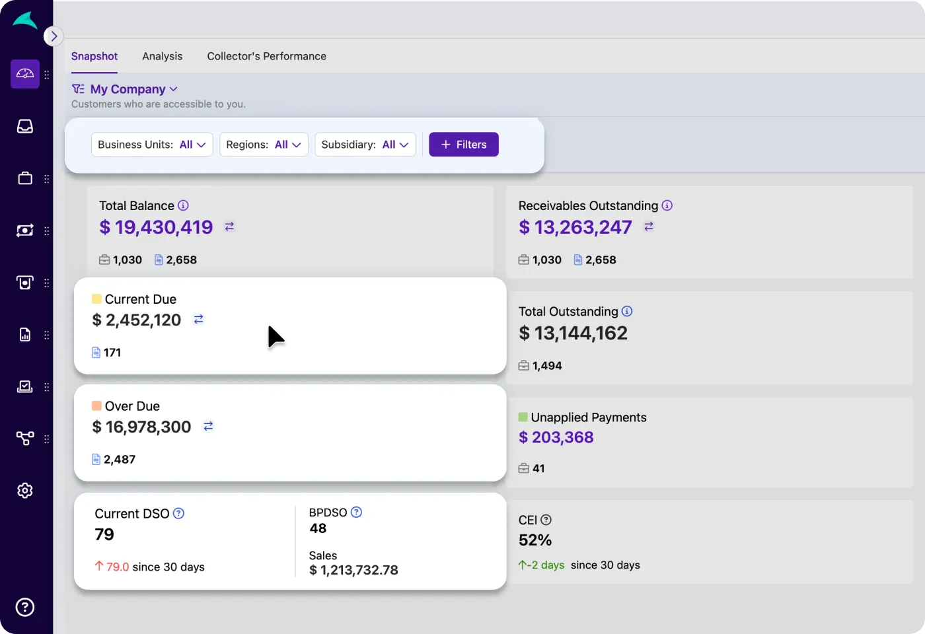Image resolution: width=925 pixels, height=634 pixels.
Task: Click the $19,430,419 total balance amount
Action: coord(157,227)
